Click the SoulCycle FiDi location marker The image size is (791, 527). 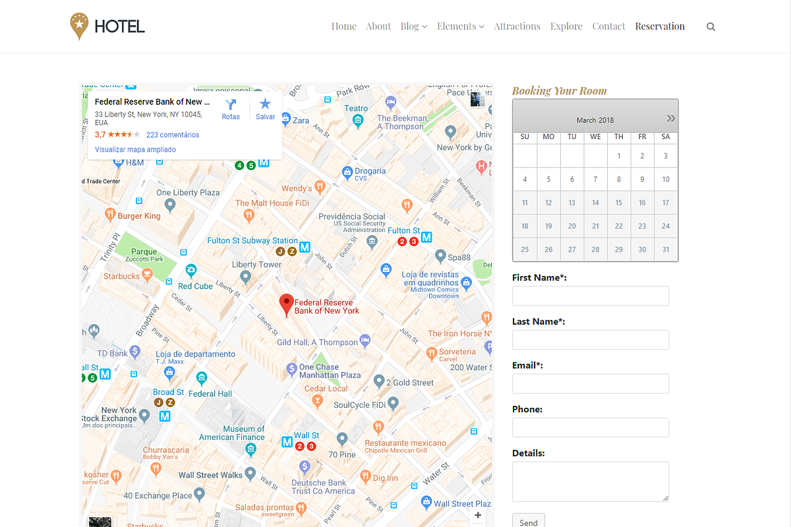(394, 402)
